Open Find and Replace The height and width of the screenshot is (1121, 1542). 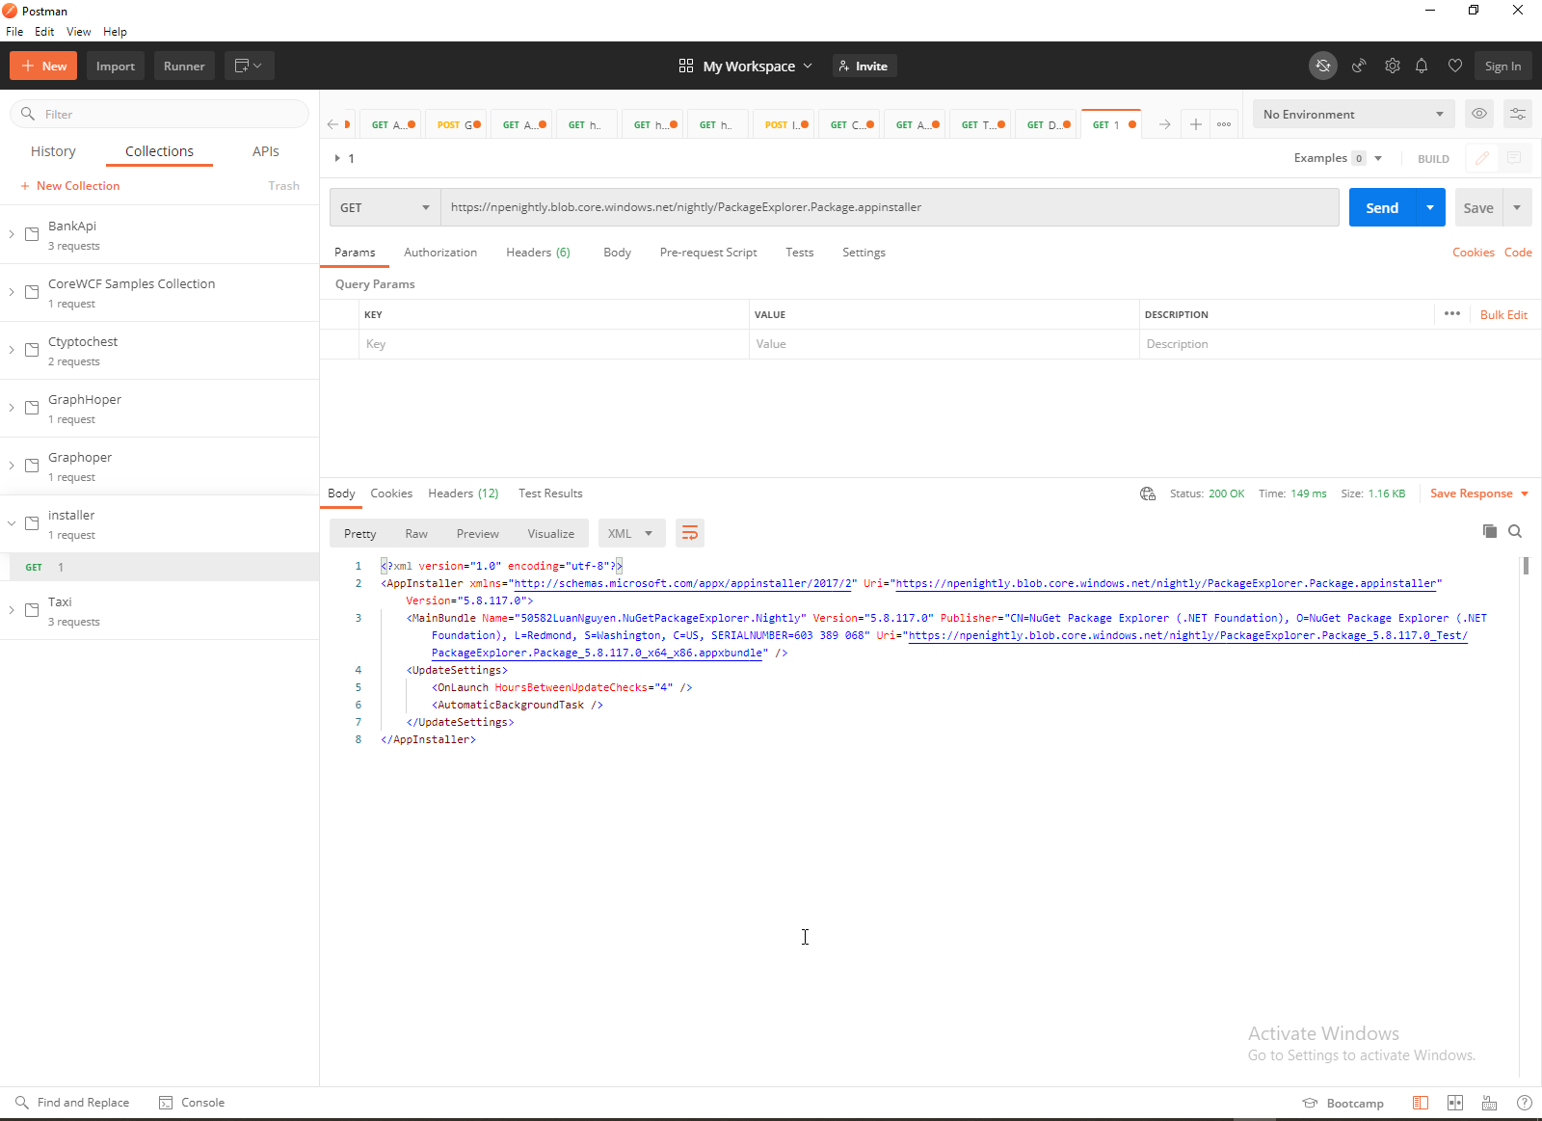[x=72, y=1103]
